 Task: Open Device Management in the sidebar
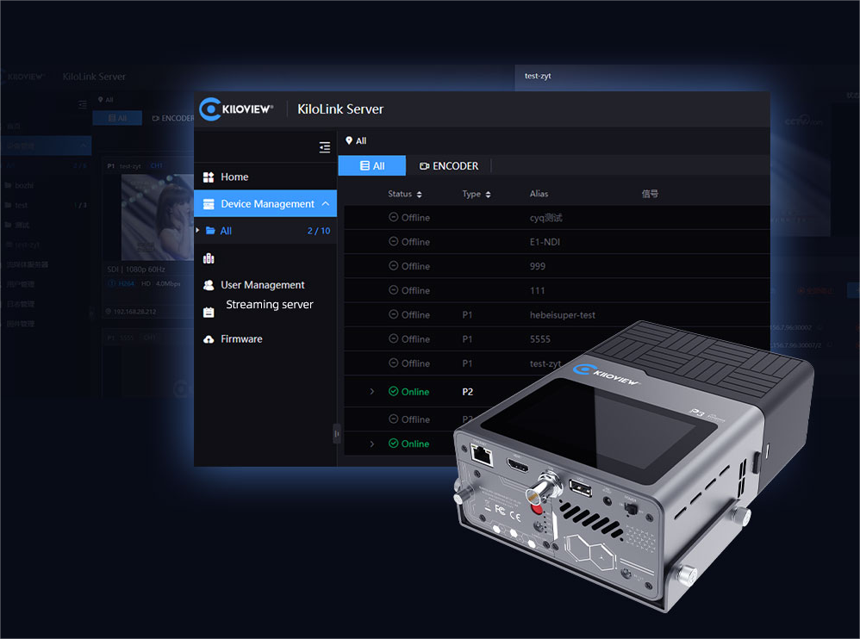[x=265, y=204]
